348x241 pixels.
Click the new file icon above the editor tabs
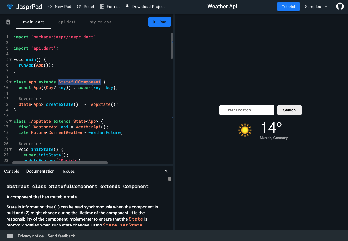8,22
